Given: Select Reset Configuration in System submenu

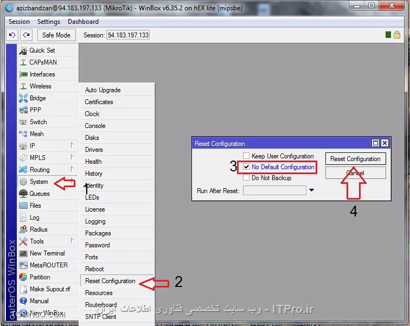Looking at the screenshot, I should (117, 281).
